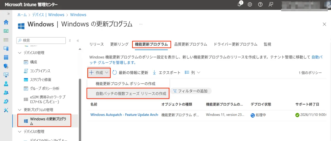The image size is (331, 141).
Task: Sort by オブジェクトの種類 column header
Action: [177, 104]
